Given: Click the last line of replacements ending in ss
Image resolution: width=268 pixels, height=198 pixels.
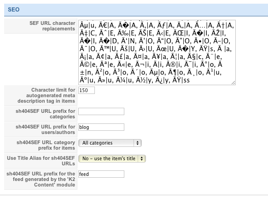Looking at the screenshot, I should tap(134, 80).
